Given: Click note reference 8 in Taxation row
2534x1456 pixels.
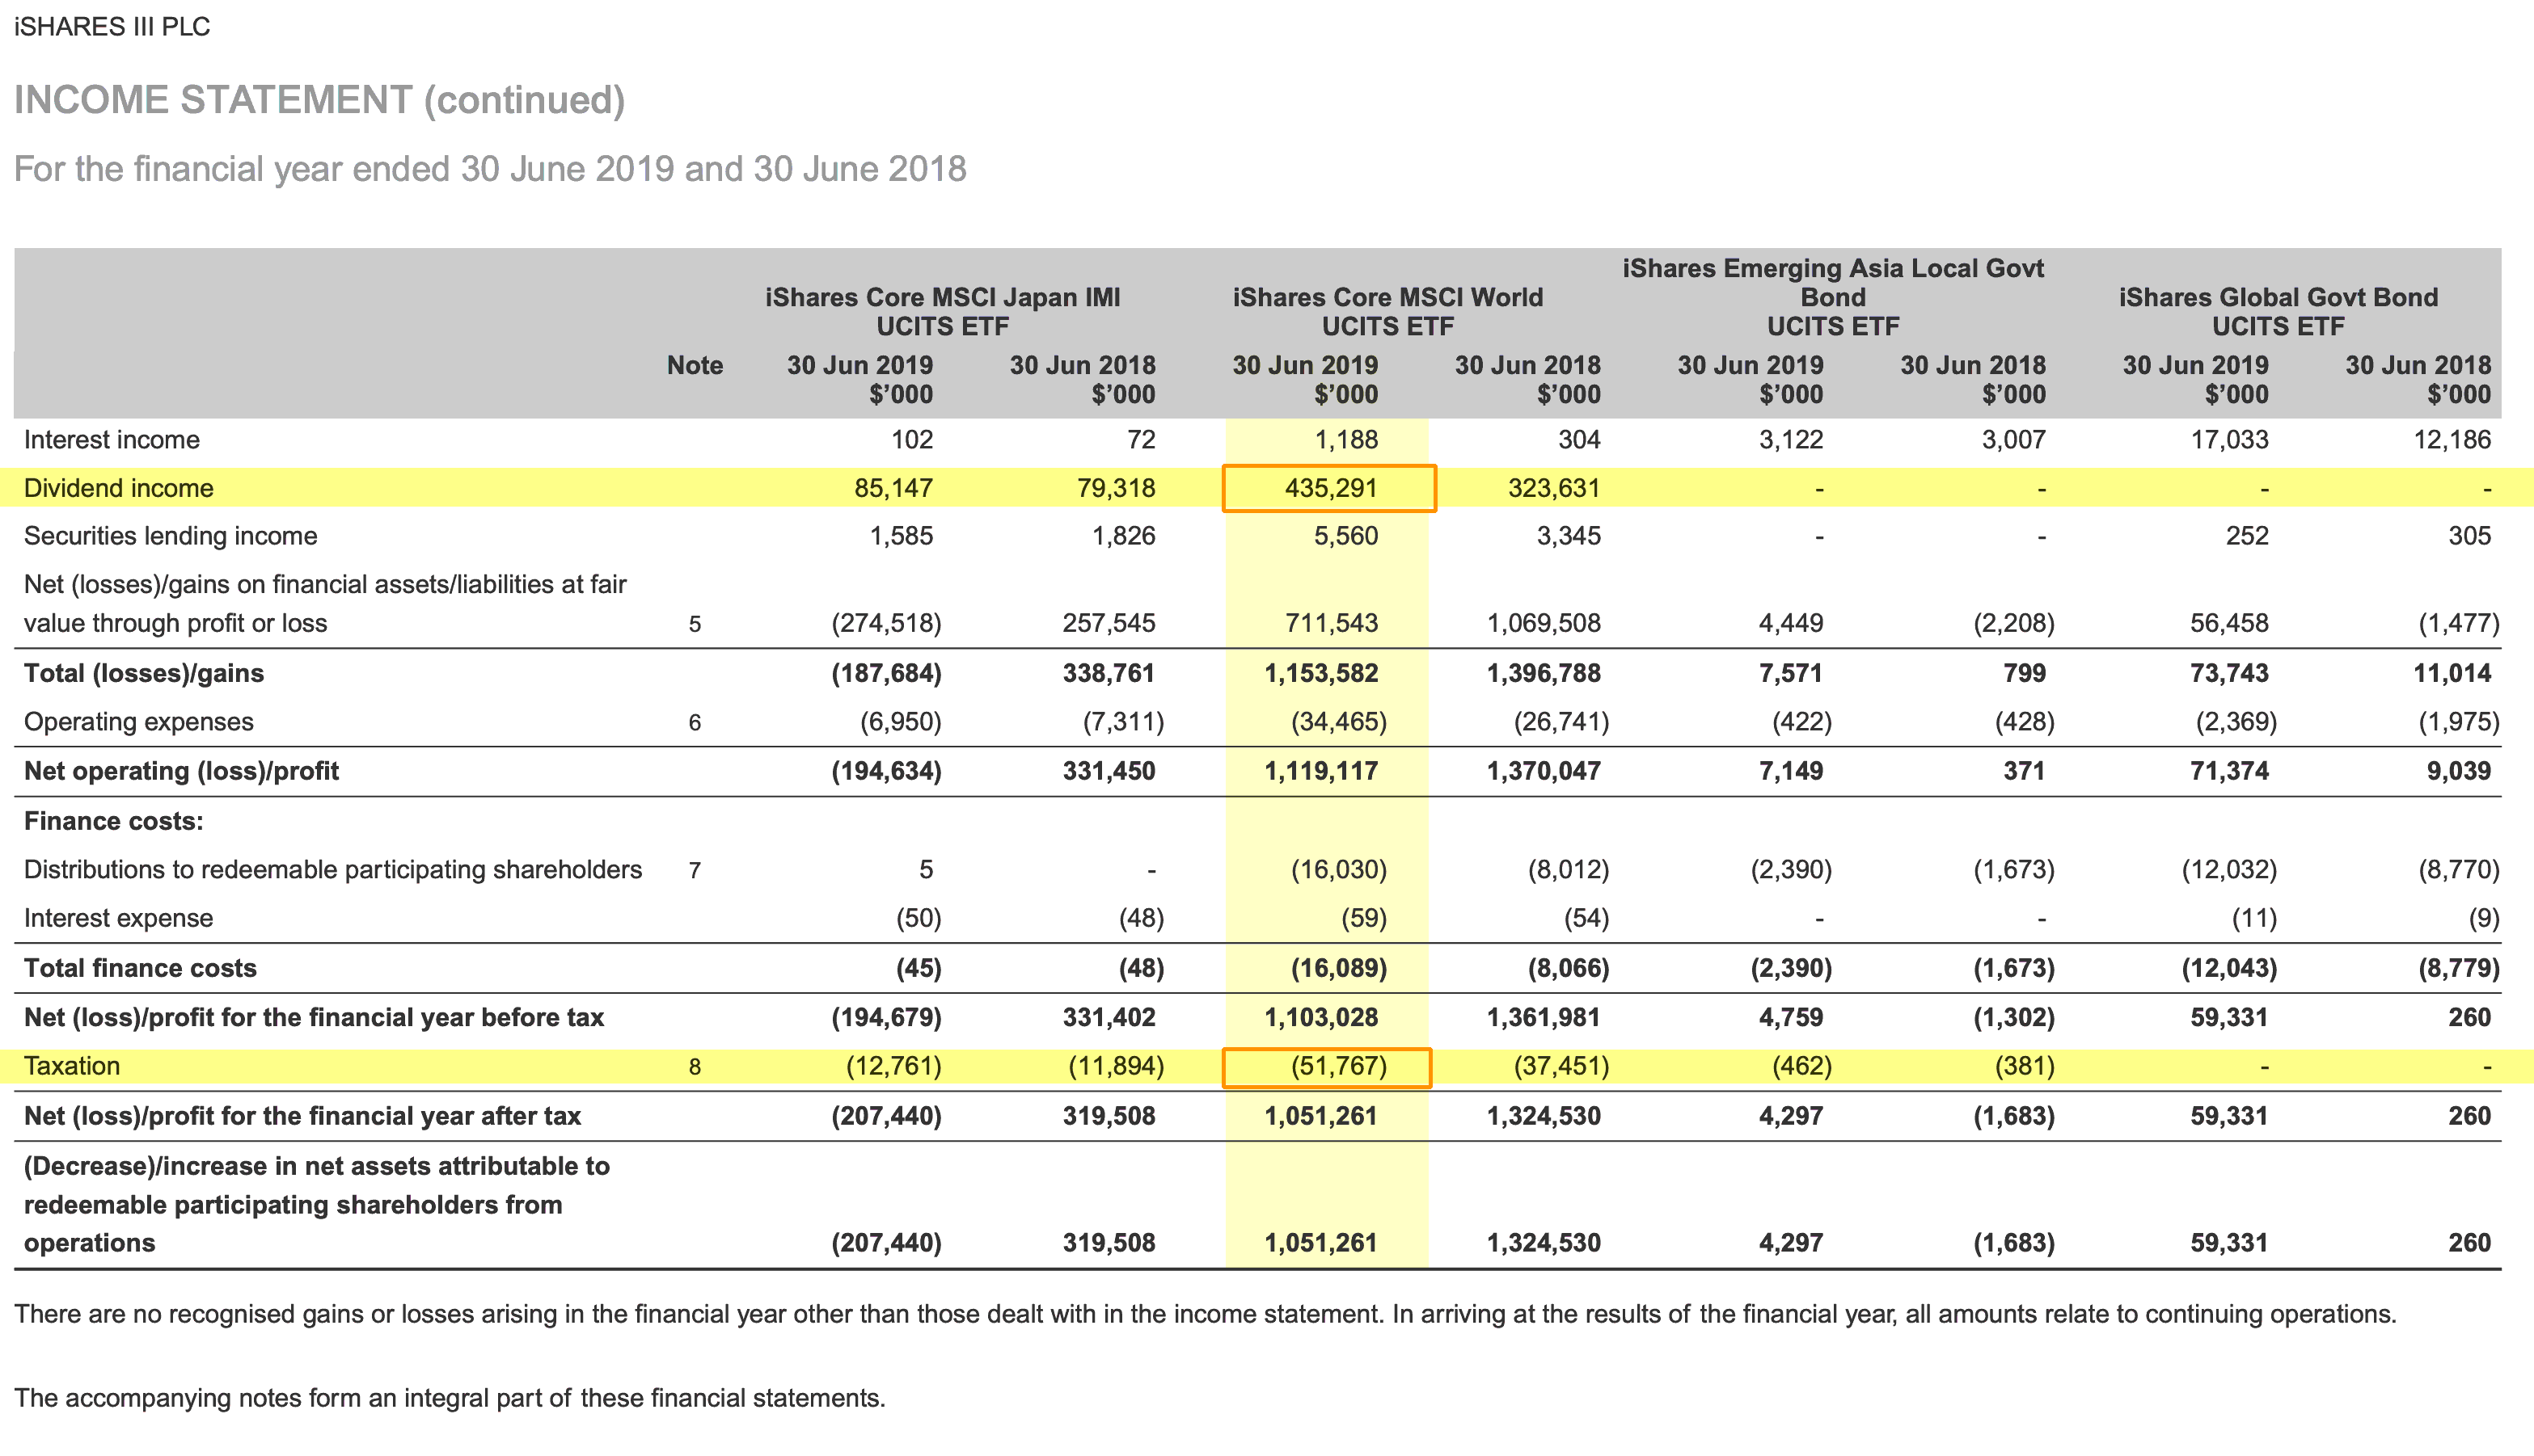Looking at the screenshot, I should pyautogui.click(x=695, y=1067).
